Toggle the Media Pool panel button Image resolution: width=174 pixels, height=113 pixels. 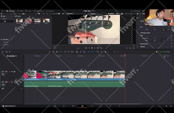[10, 11]
